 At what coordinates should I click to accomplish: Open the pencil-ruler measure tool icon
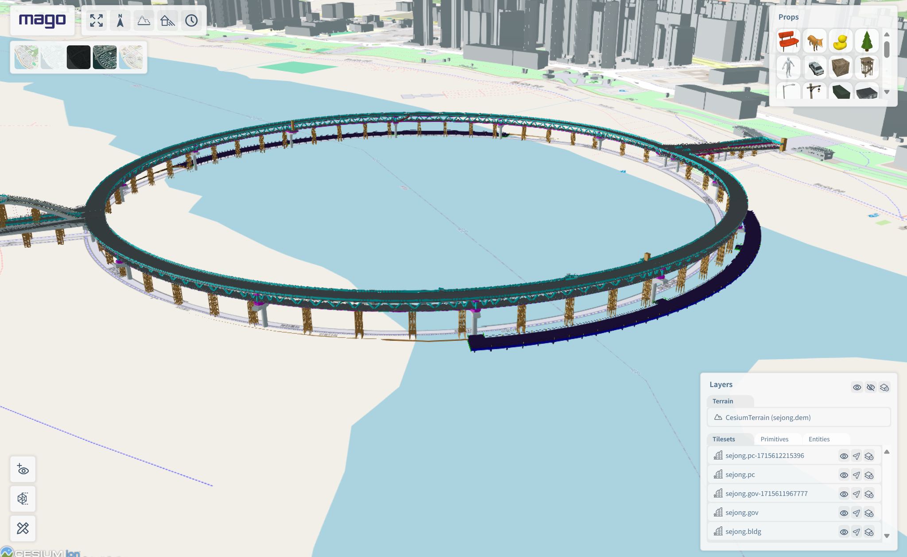23,528
